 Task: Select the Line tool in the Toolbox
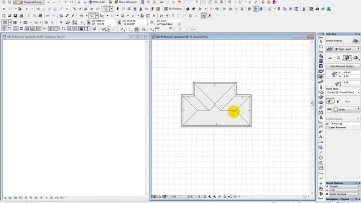(x=321, y=152)
